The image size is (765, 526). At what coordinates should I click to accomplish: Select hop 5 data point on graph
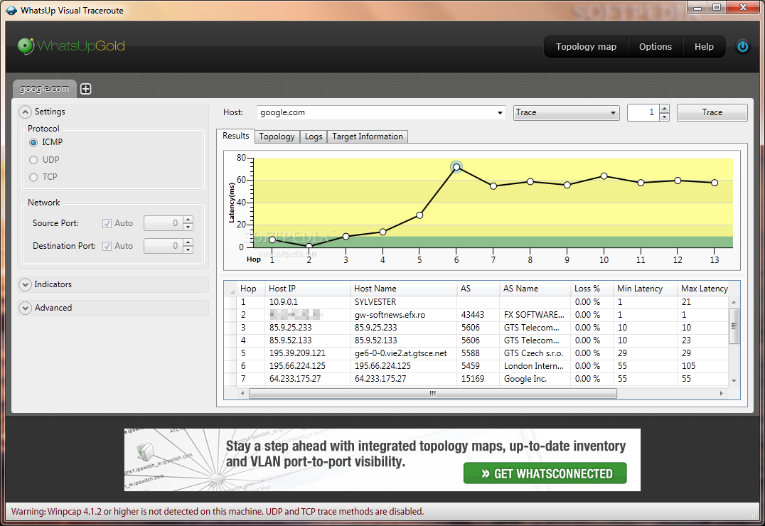[419, 215]
